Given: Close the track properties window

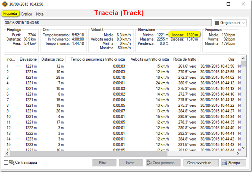Looking at the screenshot, I should [x=243, y=4].
